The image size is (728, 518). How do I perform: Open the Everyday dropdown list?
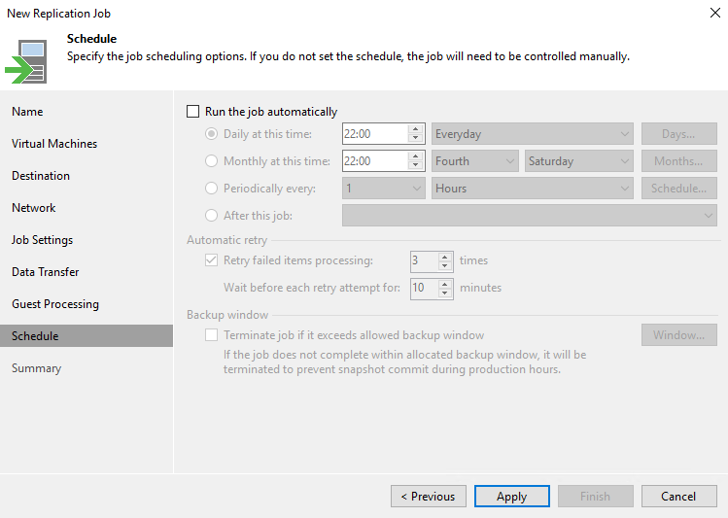532,134
